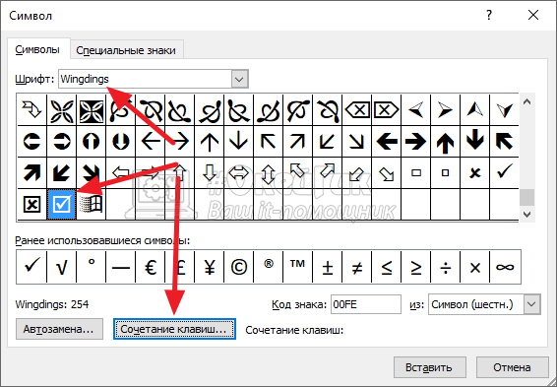The width and height of the screenshot is (557, 387).
Task: Choose the yen sign from recent symbols
Action: 210,267
